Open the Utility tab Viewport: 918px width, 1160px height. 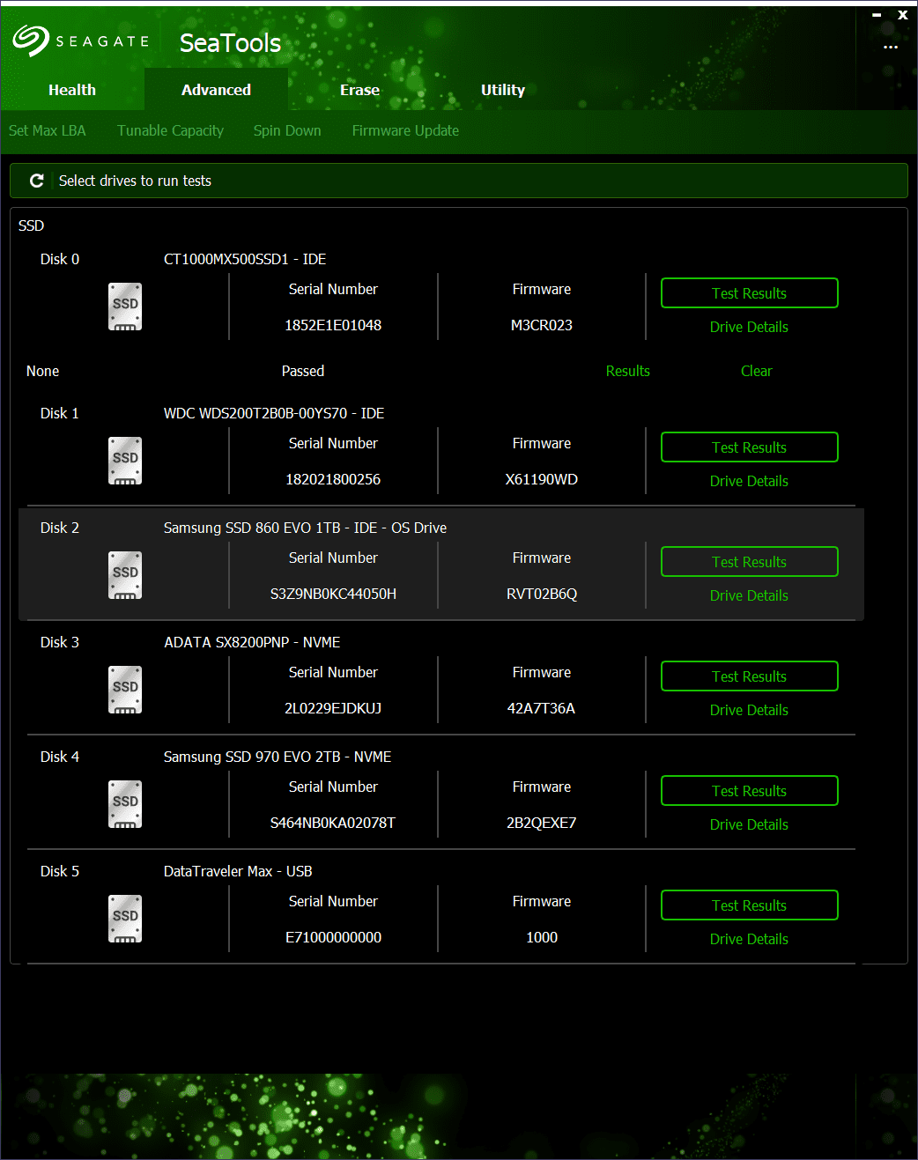[x=503, y=90]
